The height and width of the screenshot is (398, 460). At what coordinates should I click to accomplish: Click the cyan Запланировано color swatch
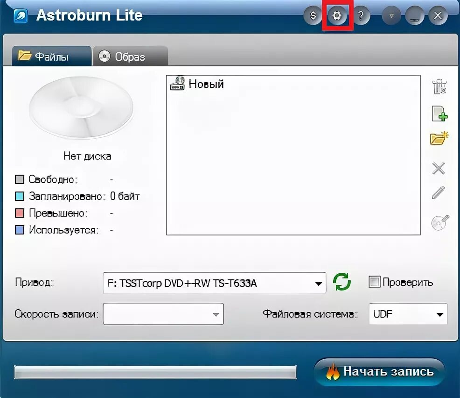click(x=20, y=196)
